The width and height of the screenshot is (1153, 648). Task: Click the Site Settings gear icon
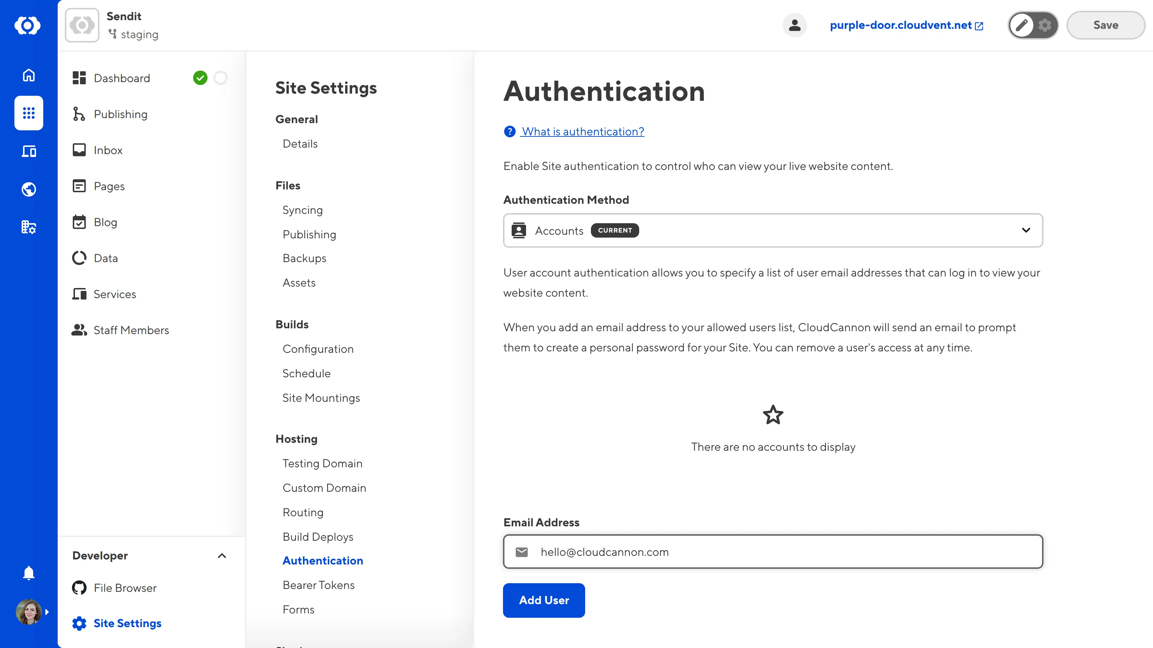pyautogui.click(x=79, y=623)
